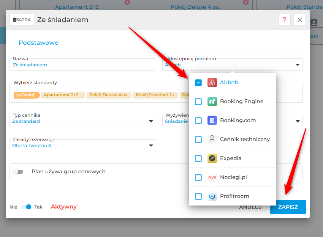The width and height of the screenshot is (323, 237).
Task: Switch to the Podstawowe tab
Action: (38, 43)
